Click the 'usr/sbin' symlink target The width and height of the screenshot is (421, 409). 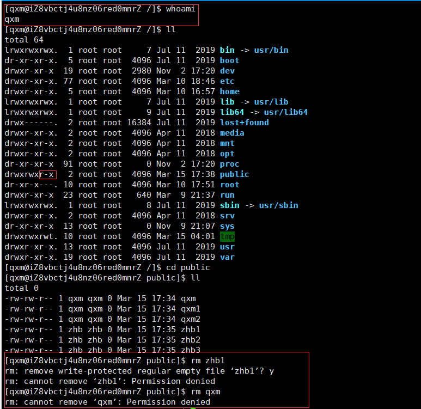click(x=278, y=205)
